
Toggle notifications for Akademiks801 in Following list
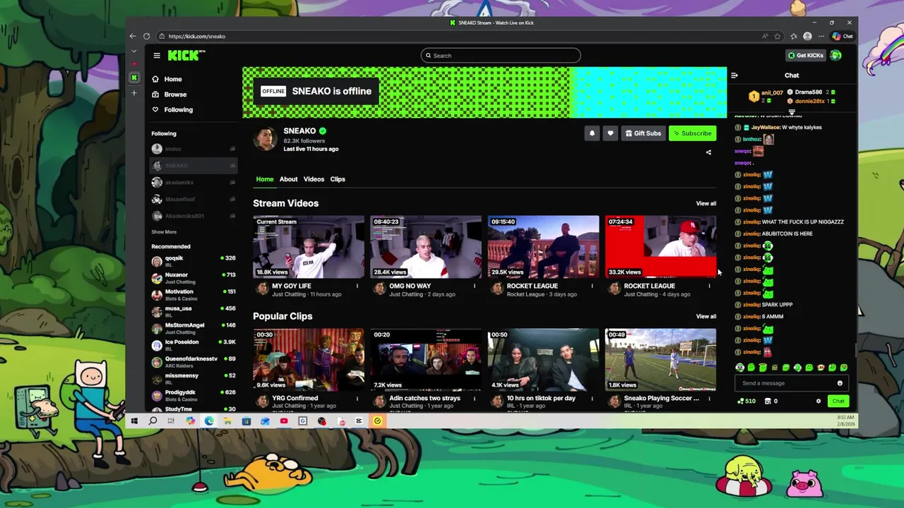pos(232,216)
